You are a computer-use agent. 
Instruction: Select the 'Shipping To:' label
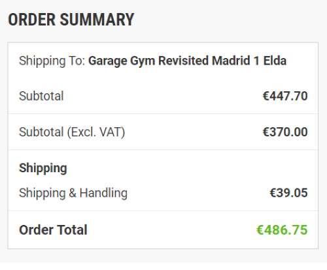(x=52, y=61)
